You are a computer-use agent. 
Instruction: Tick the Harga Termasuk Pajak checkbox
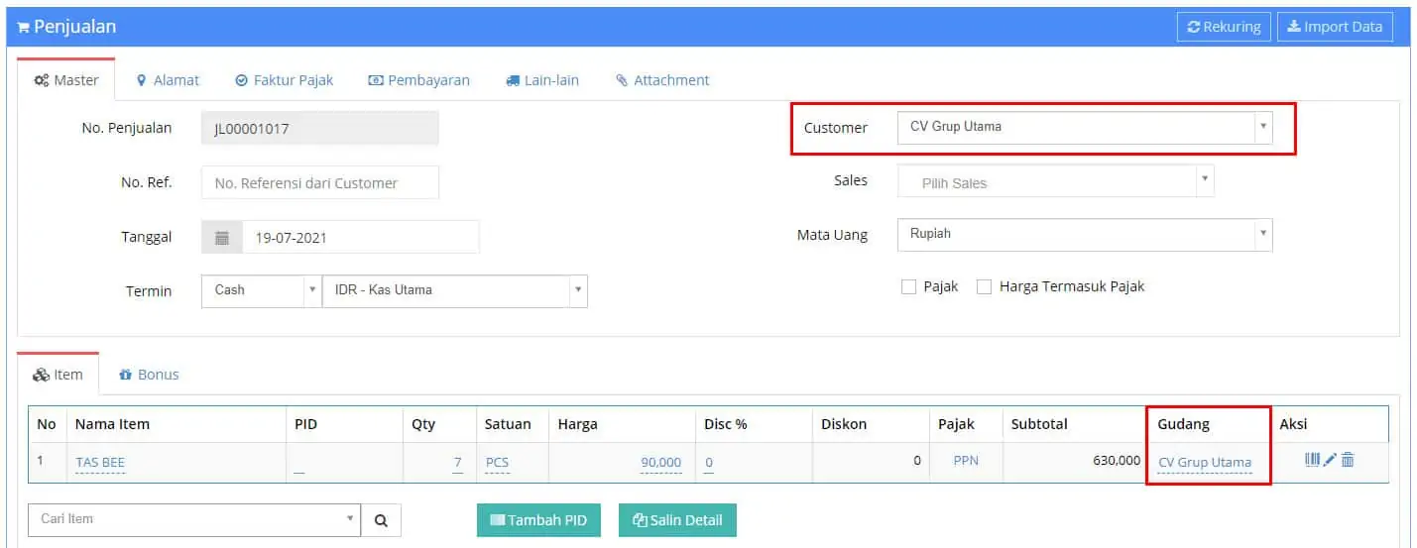point(984,287)
